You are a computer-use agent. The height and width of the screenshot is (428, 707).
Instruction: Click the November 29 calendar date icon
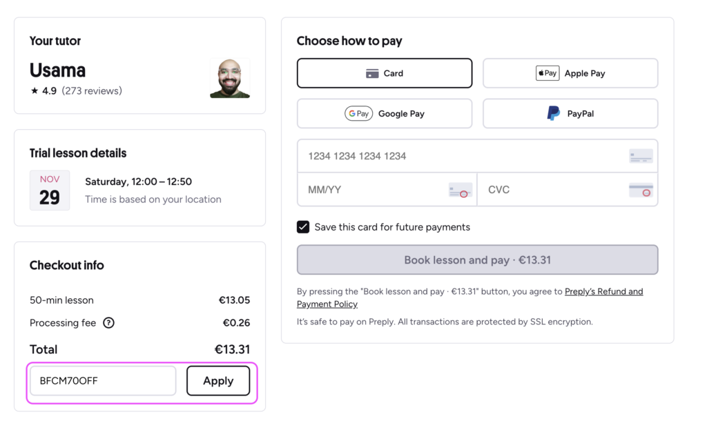(x=50, y=191)
